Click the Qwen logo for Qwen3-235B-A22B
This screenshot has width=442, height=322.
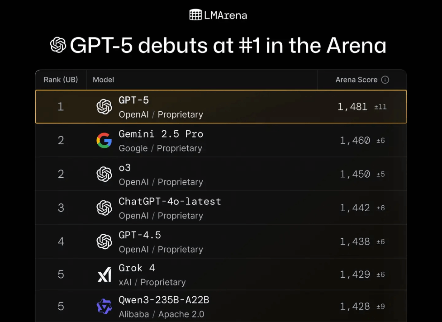105,307
